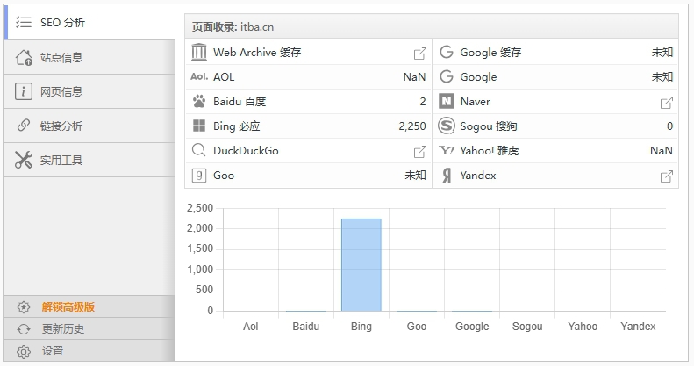Open the Web Archive 缓存 external link icon
The height and width of the screenshot is (366, 694).
419,54
